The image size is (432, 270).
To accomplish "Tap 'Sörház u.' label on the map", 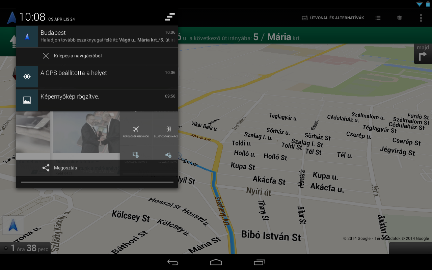I will pyautogui.click(x=278, y=131).
